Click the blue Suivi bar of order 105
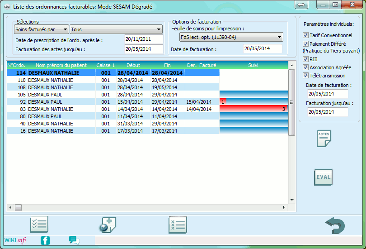366x249 pixels. pos(253,95)
